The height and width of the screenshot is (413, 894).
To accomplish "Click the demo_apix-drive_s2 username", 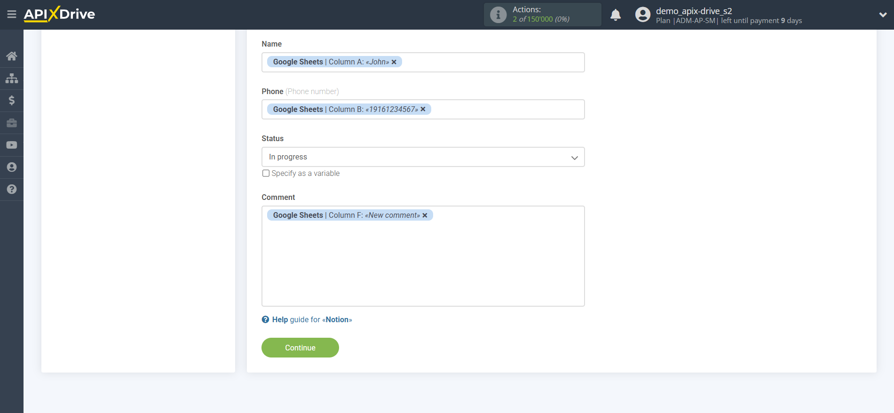I will pos(694,11).
